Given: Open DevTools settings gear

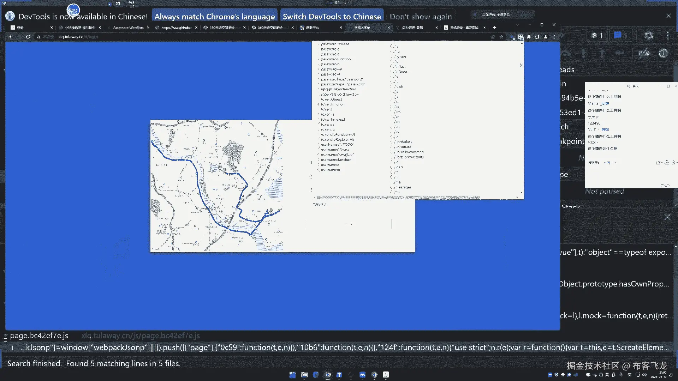Looking at the screenshot, I should (x=649, y=35).
